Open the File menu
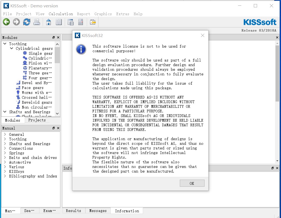Image resolution: width=281 pixels, height=218 pixels. coord(8,14)
